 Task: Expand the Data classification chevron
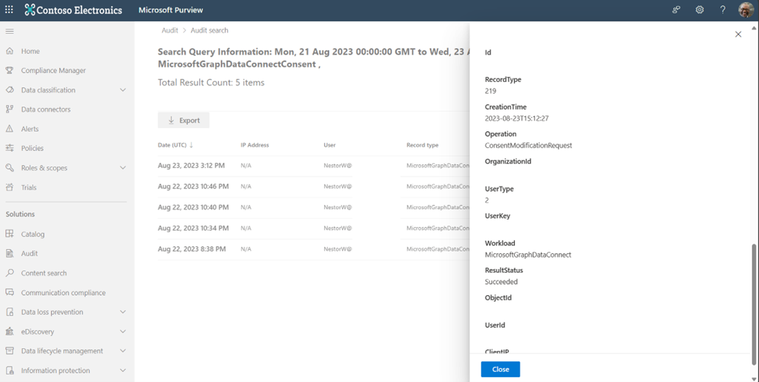point(123,90)
